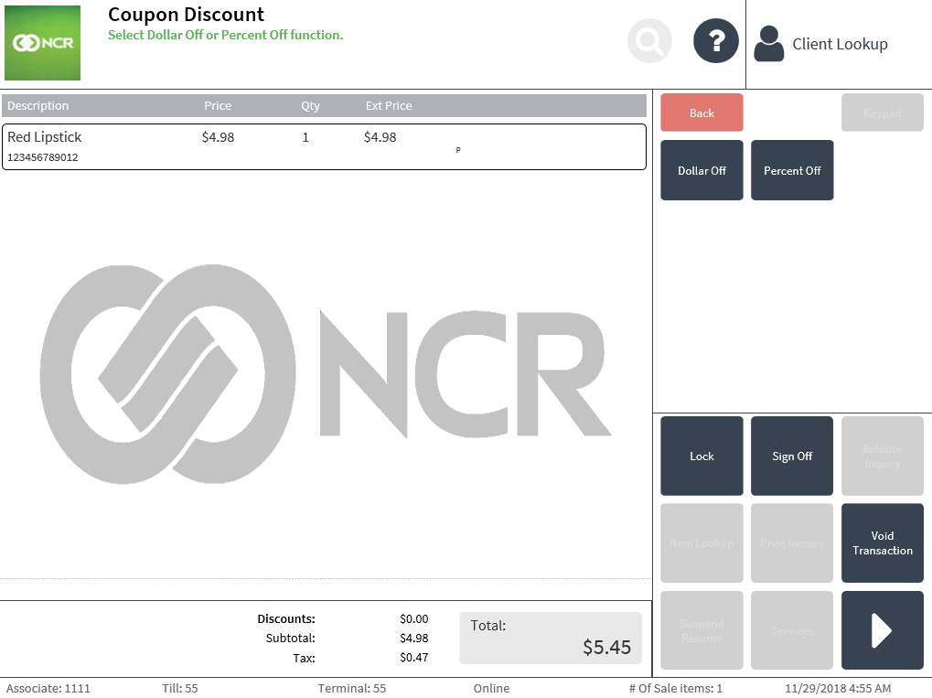Click Till: 55 in status bar
The height and width of the screenshot is (698, 932).
(x=179, y=688)
